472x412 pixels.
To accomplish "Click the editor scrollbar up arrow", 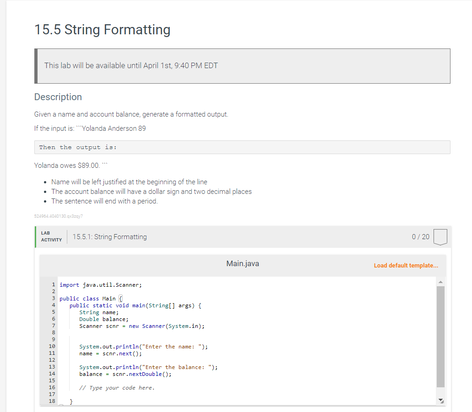I will click(x=440, y=282).
